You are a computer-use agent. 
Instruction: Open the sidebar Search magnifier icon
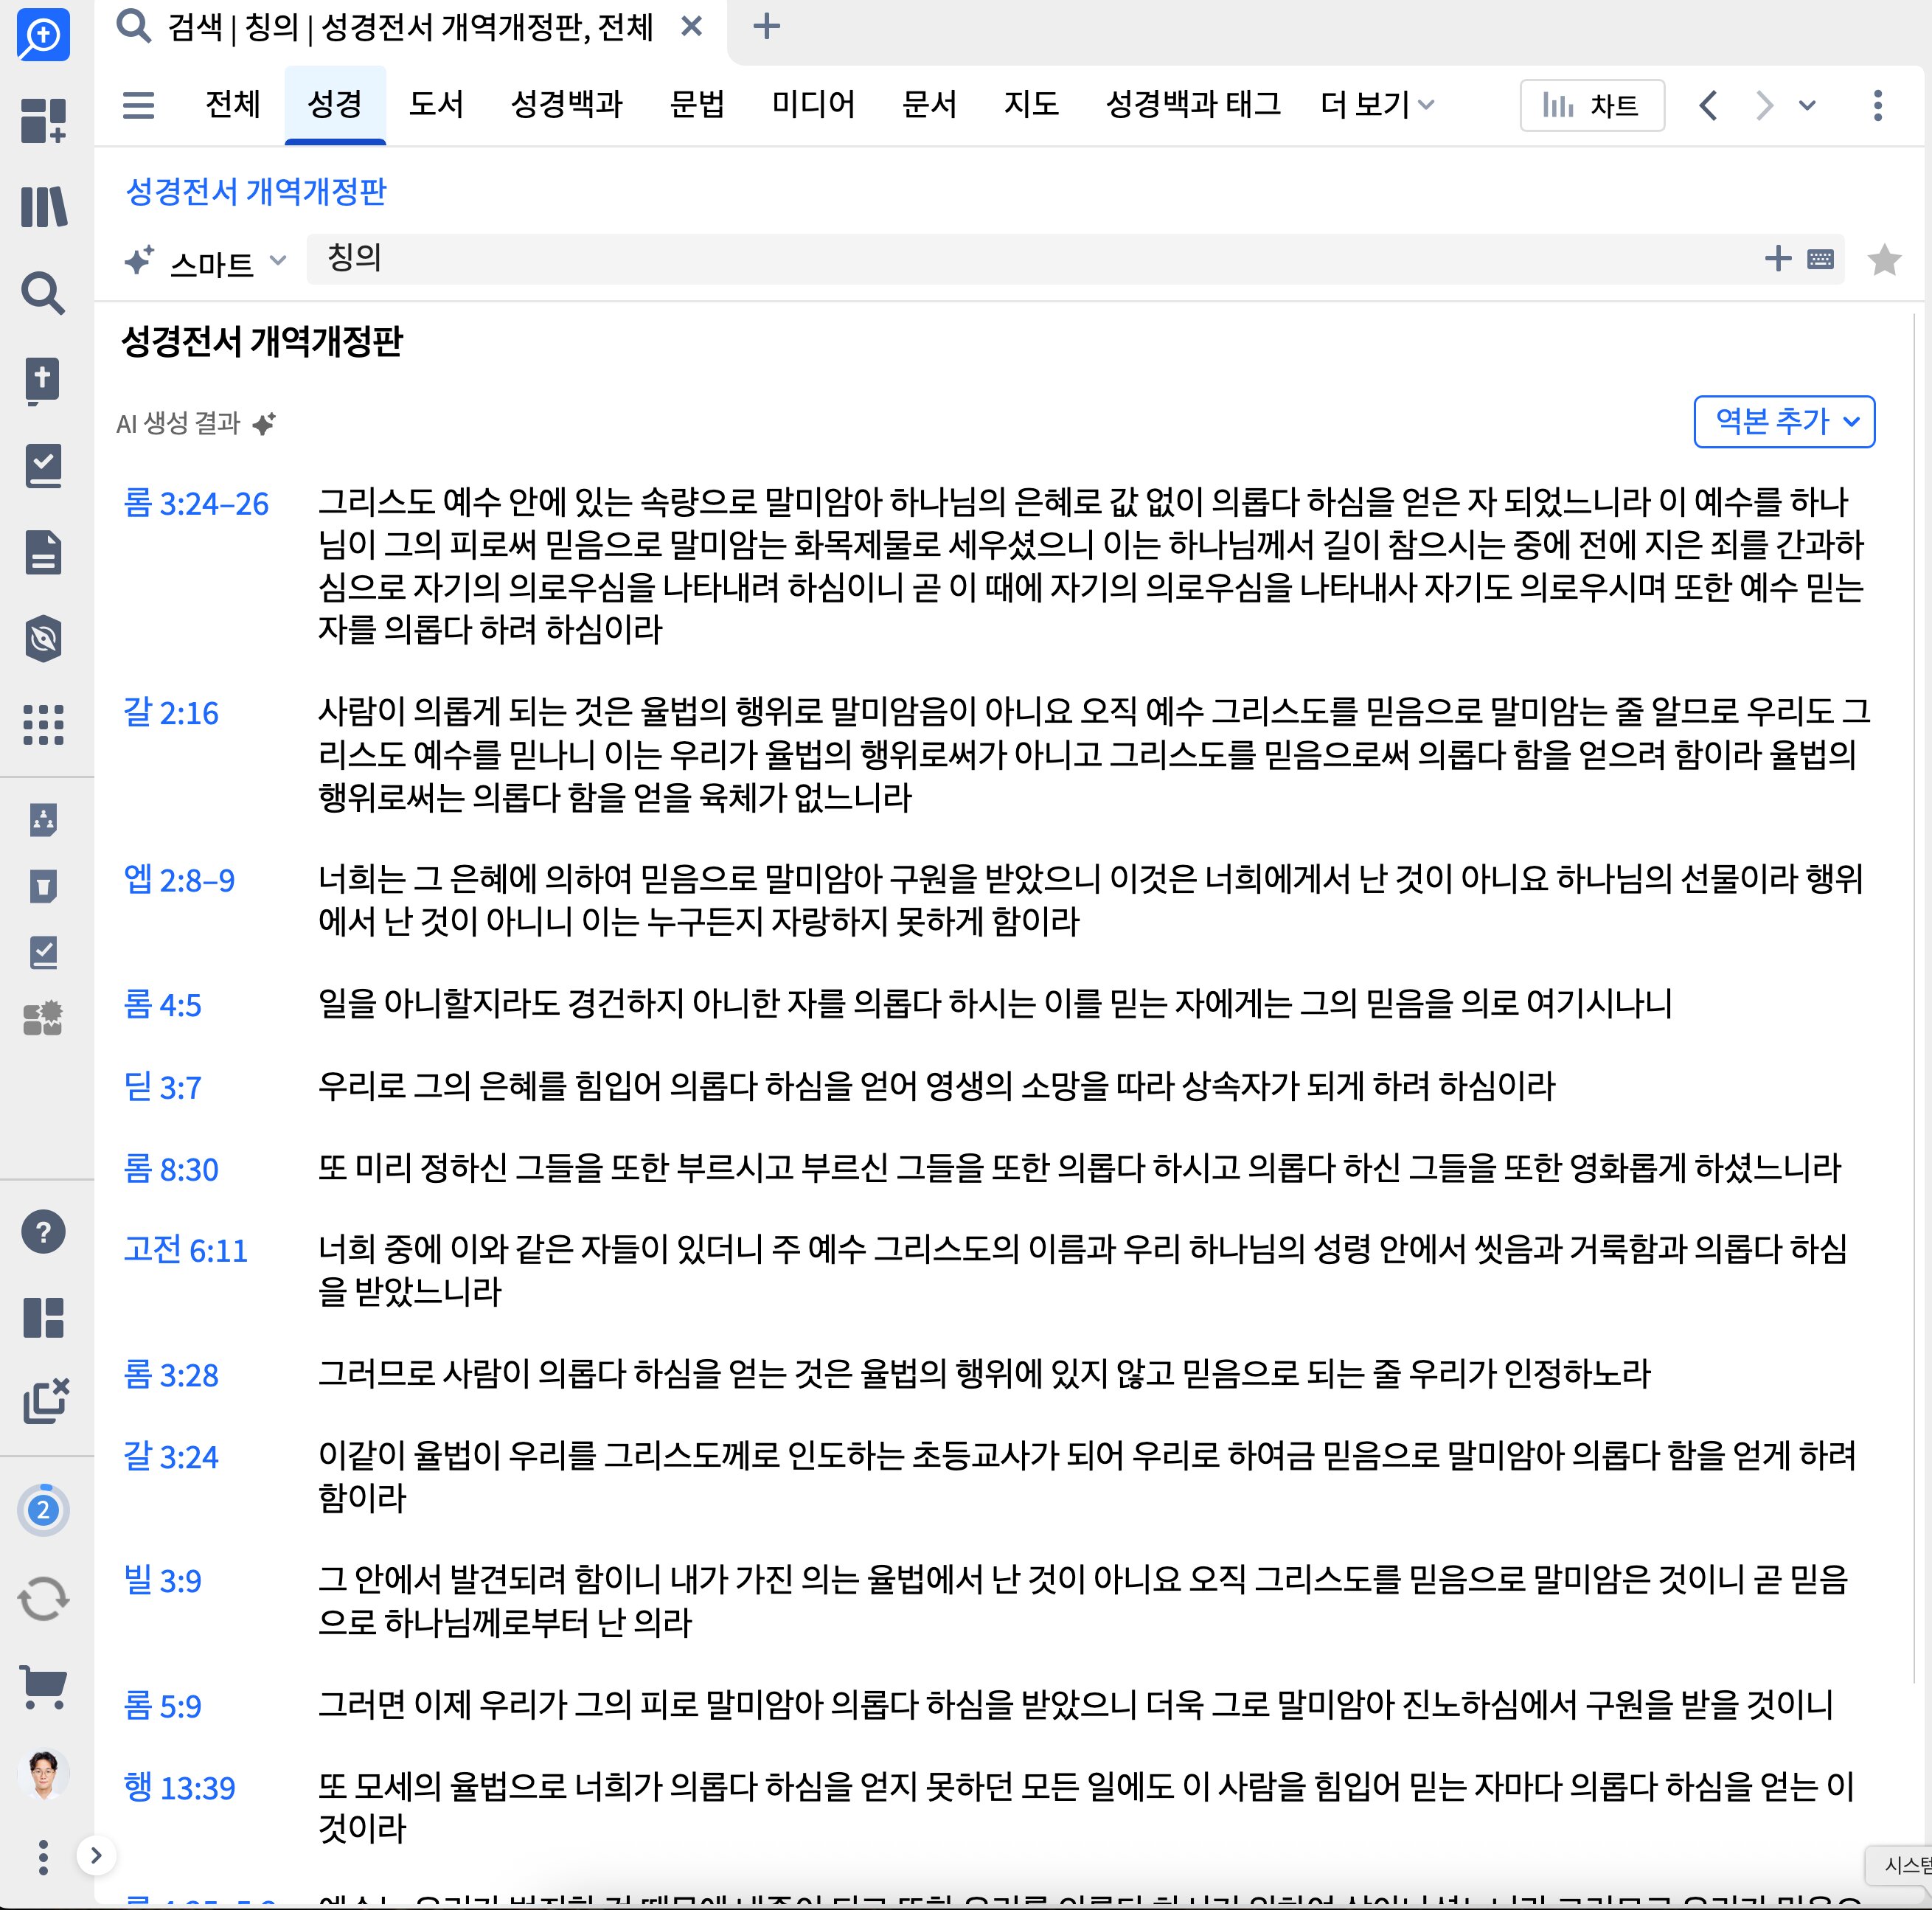coord(43,293)
